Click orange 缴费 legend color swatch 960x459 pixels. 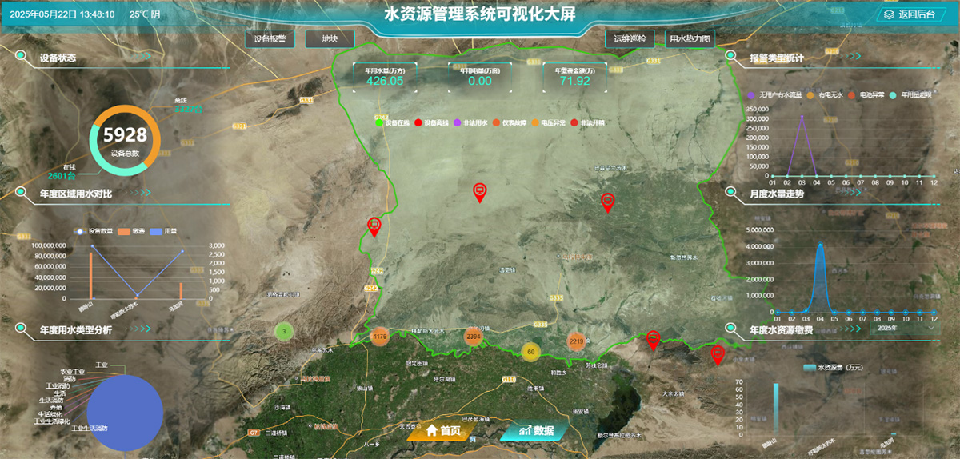click(124, 231)
